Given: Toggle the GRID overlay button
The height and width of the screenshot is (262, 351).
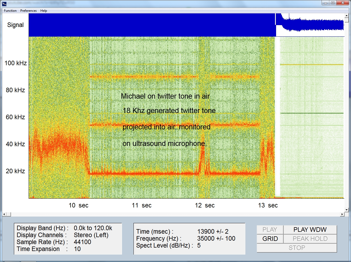Looking at the screenshot, I should point(270,239).
